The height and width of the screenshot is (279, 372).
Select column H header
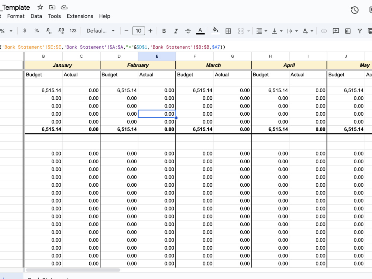coord(270,56)
